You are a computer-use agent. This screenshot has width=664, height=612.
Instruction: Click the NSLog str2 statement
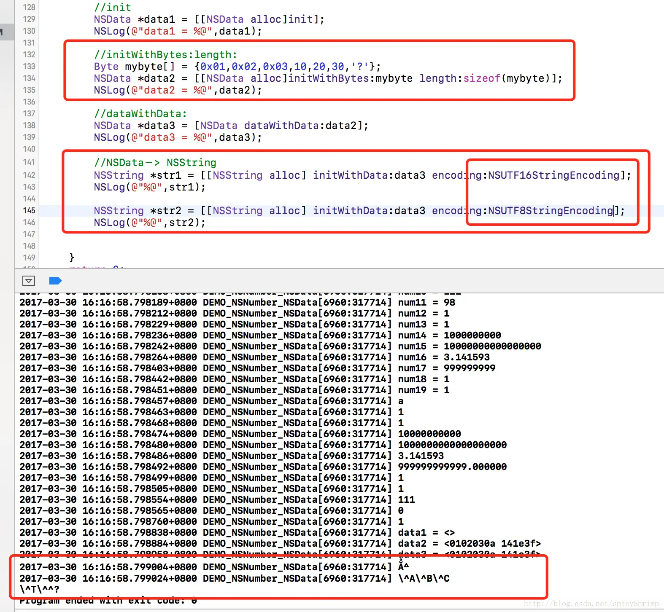(x=150, y=222)
